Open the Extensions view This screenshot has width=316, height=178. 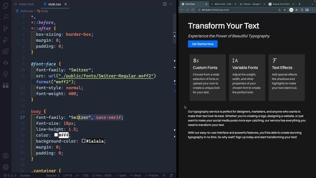(x=5, y=51)
